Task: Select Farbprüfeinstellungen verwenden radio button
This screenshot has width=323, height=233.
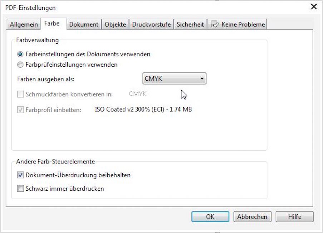Action: click(20, 65)
